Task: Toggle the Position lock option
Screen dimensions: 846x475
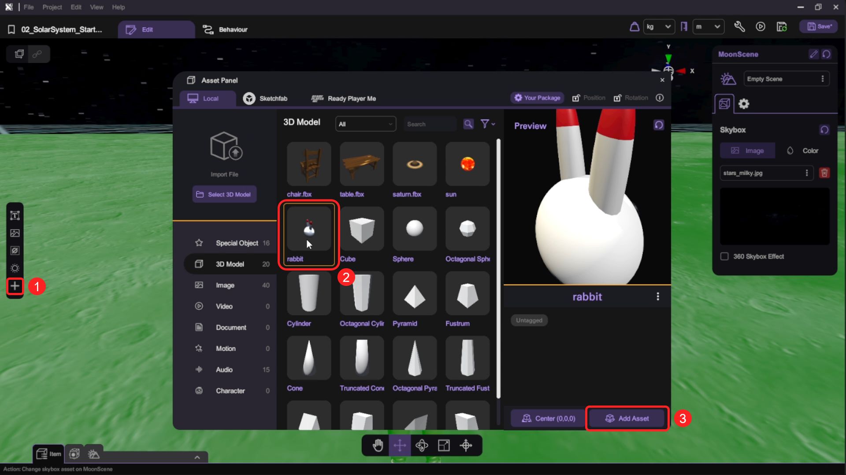Action: coord(589,98)
